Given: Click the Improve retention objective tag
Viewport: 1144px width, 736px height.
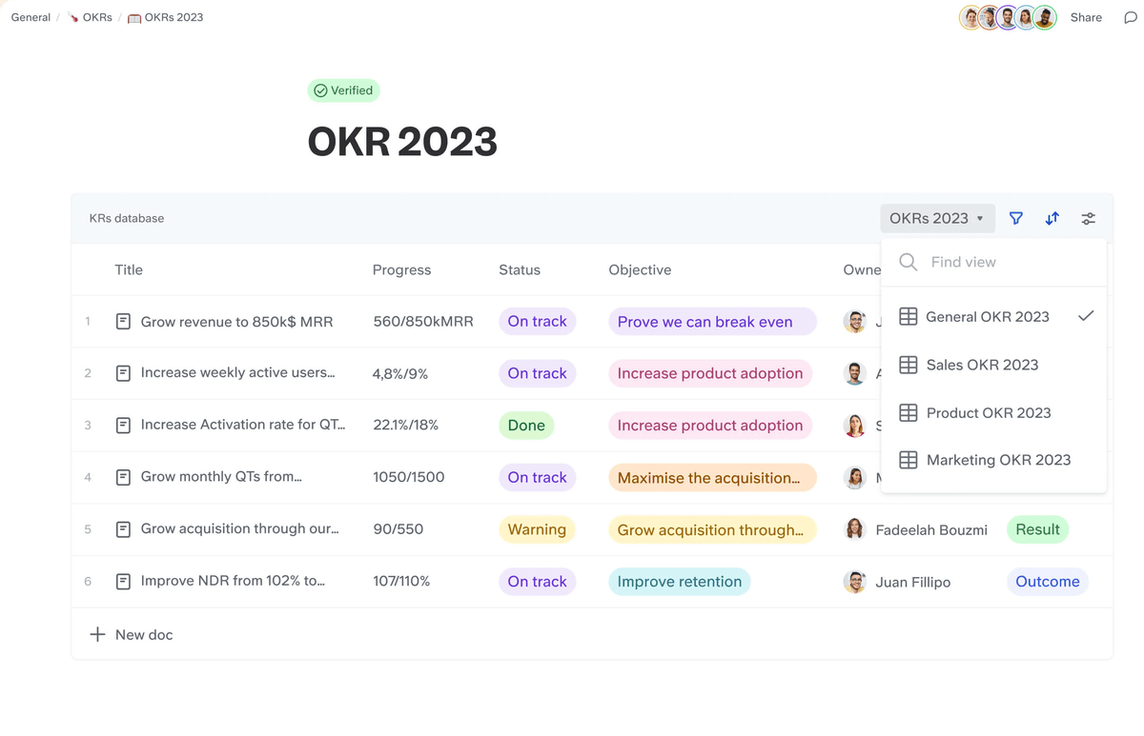Looking at the screenshot, I should coord(679,581).
